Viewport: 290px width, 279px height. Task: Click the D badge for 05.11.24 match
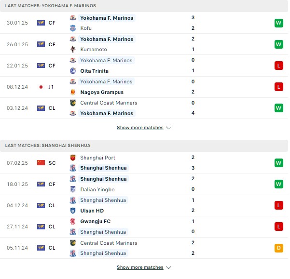[279, 248]
